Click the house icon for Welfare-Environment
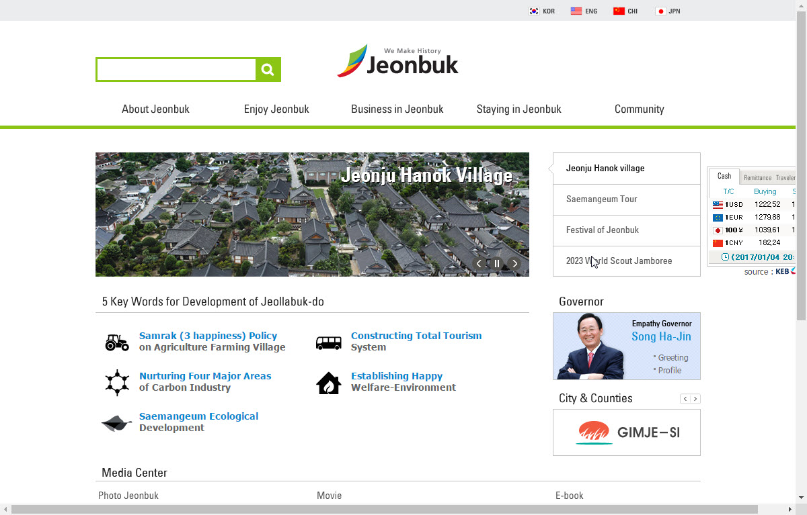Image resolution: width=807 pixels, height=515 pixels. 328,383
